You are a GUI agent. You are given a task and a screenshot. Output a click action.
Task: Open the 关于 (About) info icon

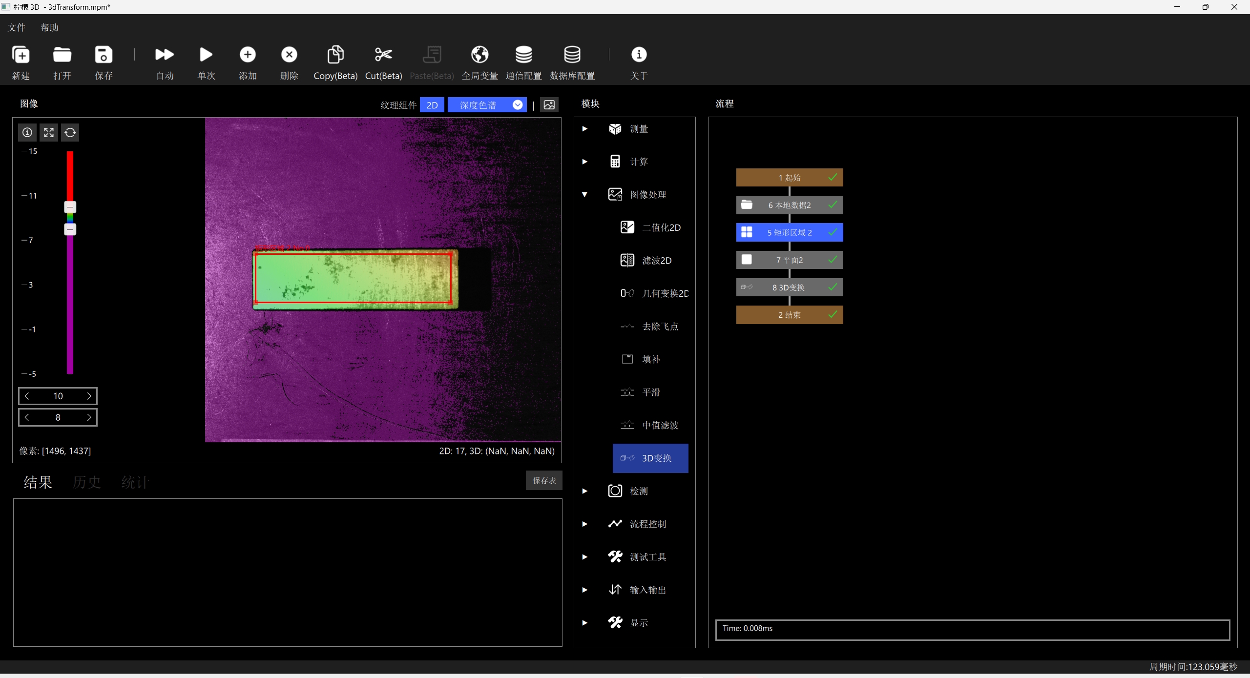pyautogui.click(x=639, y=54)
